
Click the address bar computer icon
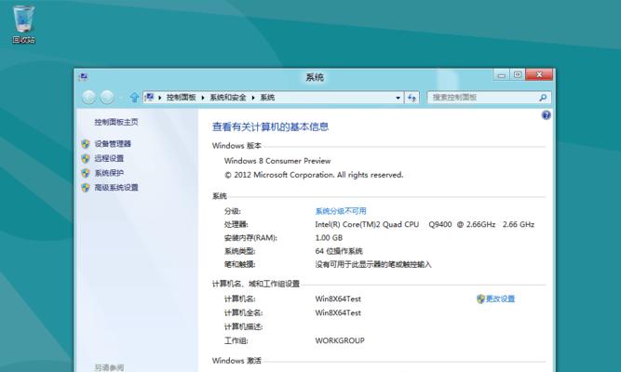(149, 97)
